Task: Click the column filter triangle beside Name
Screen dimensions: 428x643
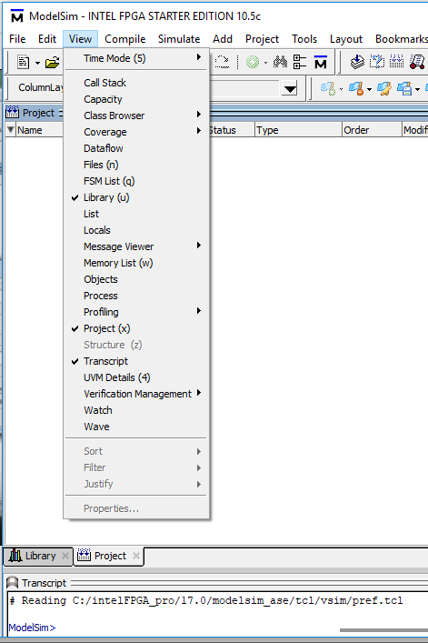Action: click(x=11, y=130)
